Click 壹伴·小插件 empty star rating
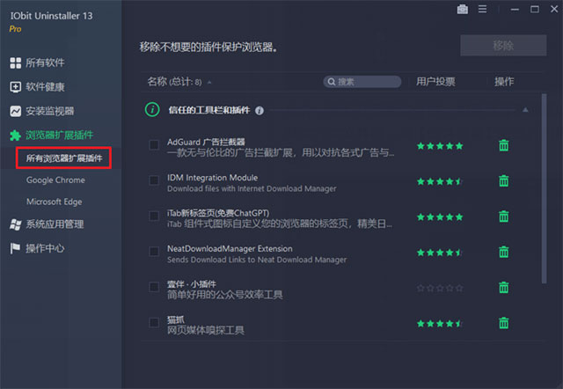The height and width of the screenshot is (389, 563). [440, 288]
